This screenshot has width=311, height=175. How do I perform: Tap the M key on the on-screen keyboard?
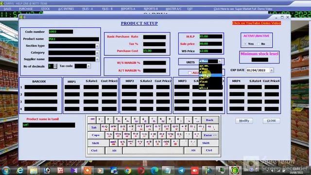[166, 142]
